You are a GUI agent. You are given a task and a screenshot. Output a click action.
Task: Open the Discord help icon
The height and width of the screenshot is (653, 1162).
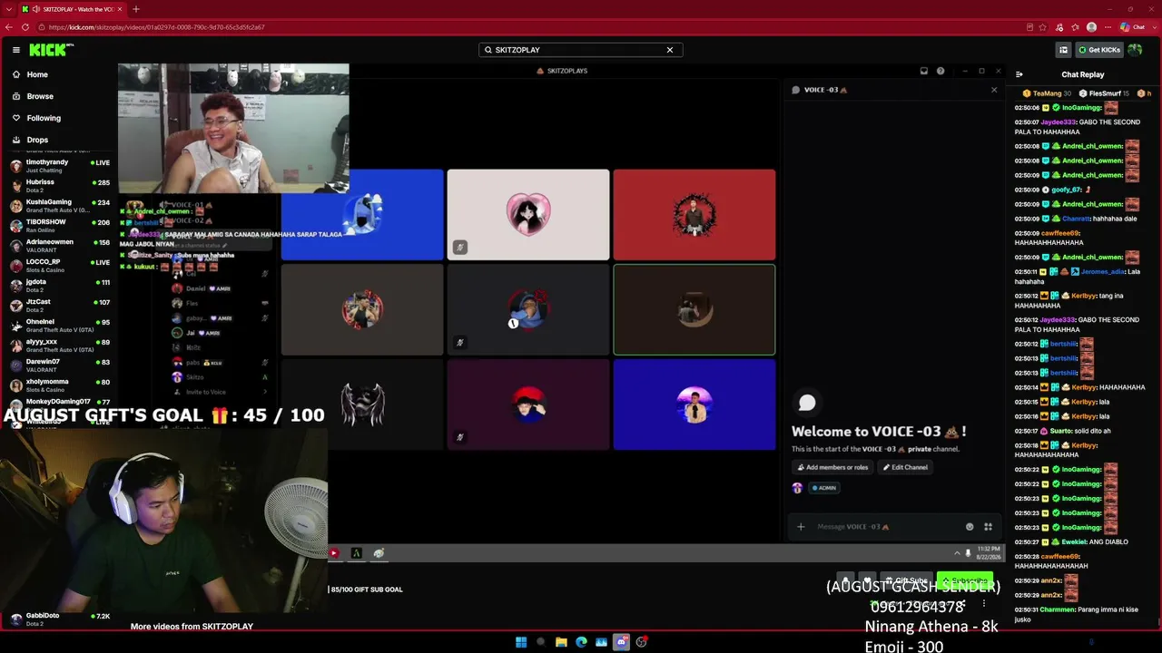point(940,71)
